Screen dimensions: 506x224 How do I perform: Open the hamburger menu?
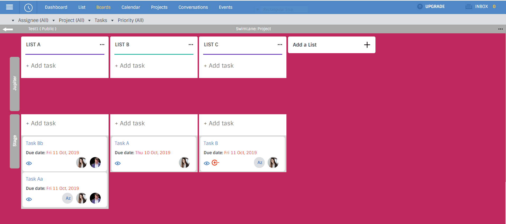tap(10, 7)
